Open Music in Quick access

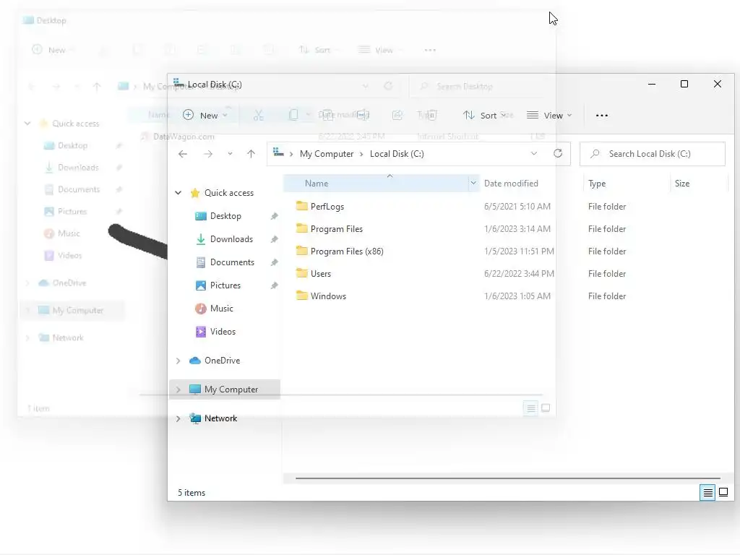(221, 308)
